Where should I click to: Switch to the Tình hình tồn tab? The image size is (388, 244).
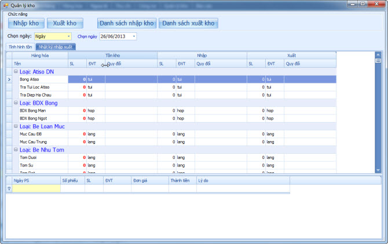pos(21,46)
